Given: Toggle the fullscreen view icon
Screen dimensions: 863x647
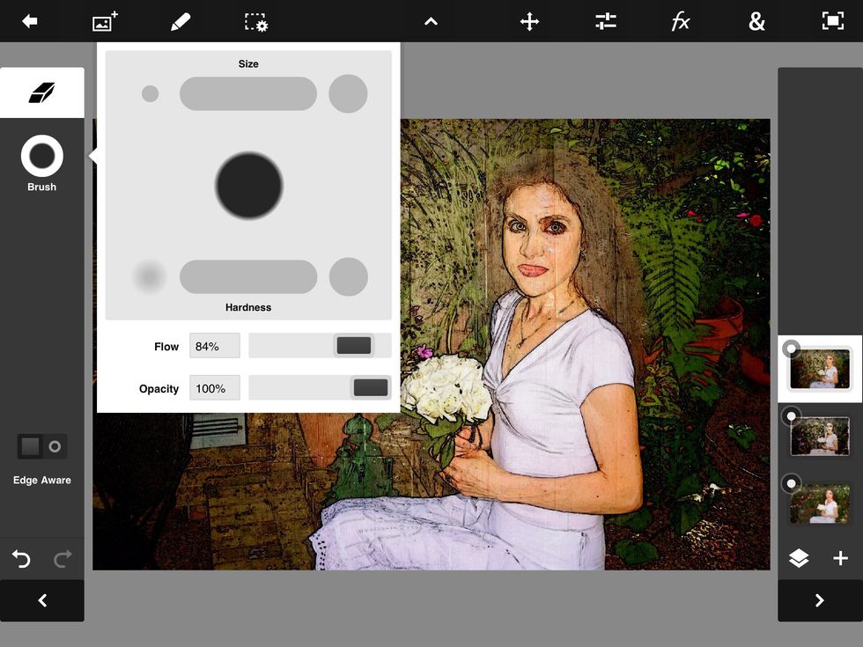Looking at the screenshot, I should pos(832,21).
